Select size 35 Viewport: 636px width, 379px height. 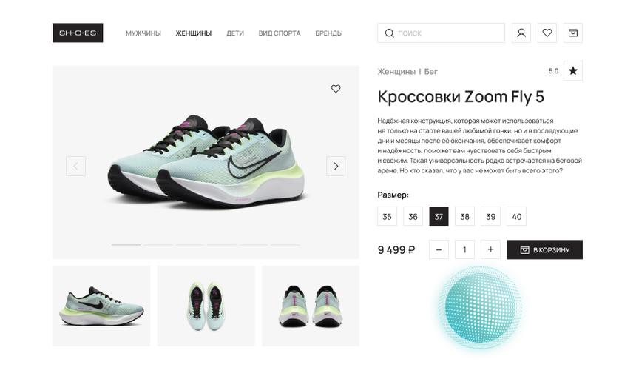387,217
